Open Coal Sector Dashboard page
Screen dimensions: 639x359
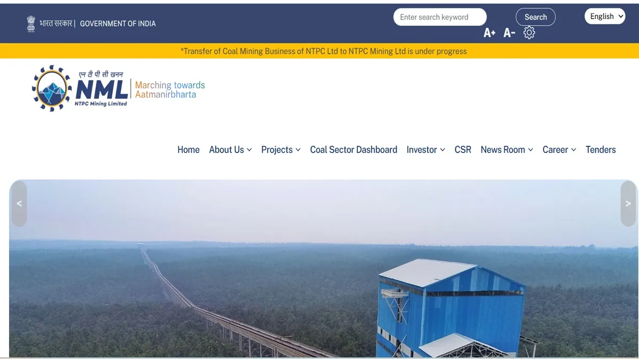354,150
